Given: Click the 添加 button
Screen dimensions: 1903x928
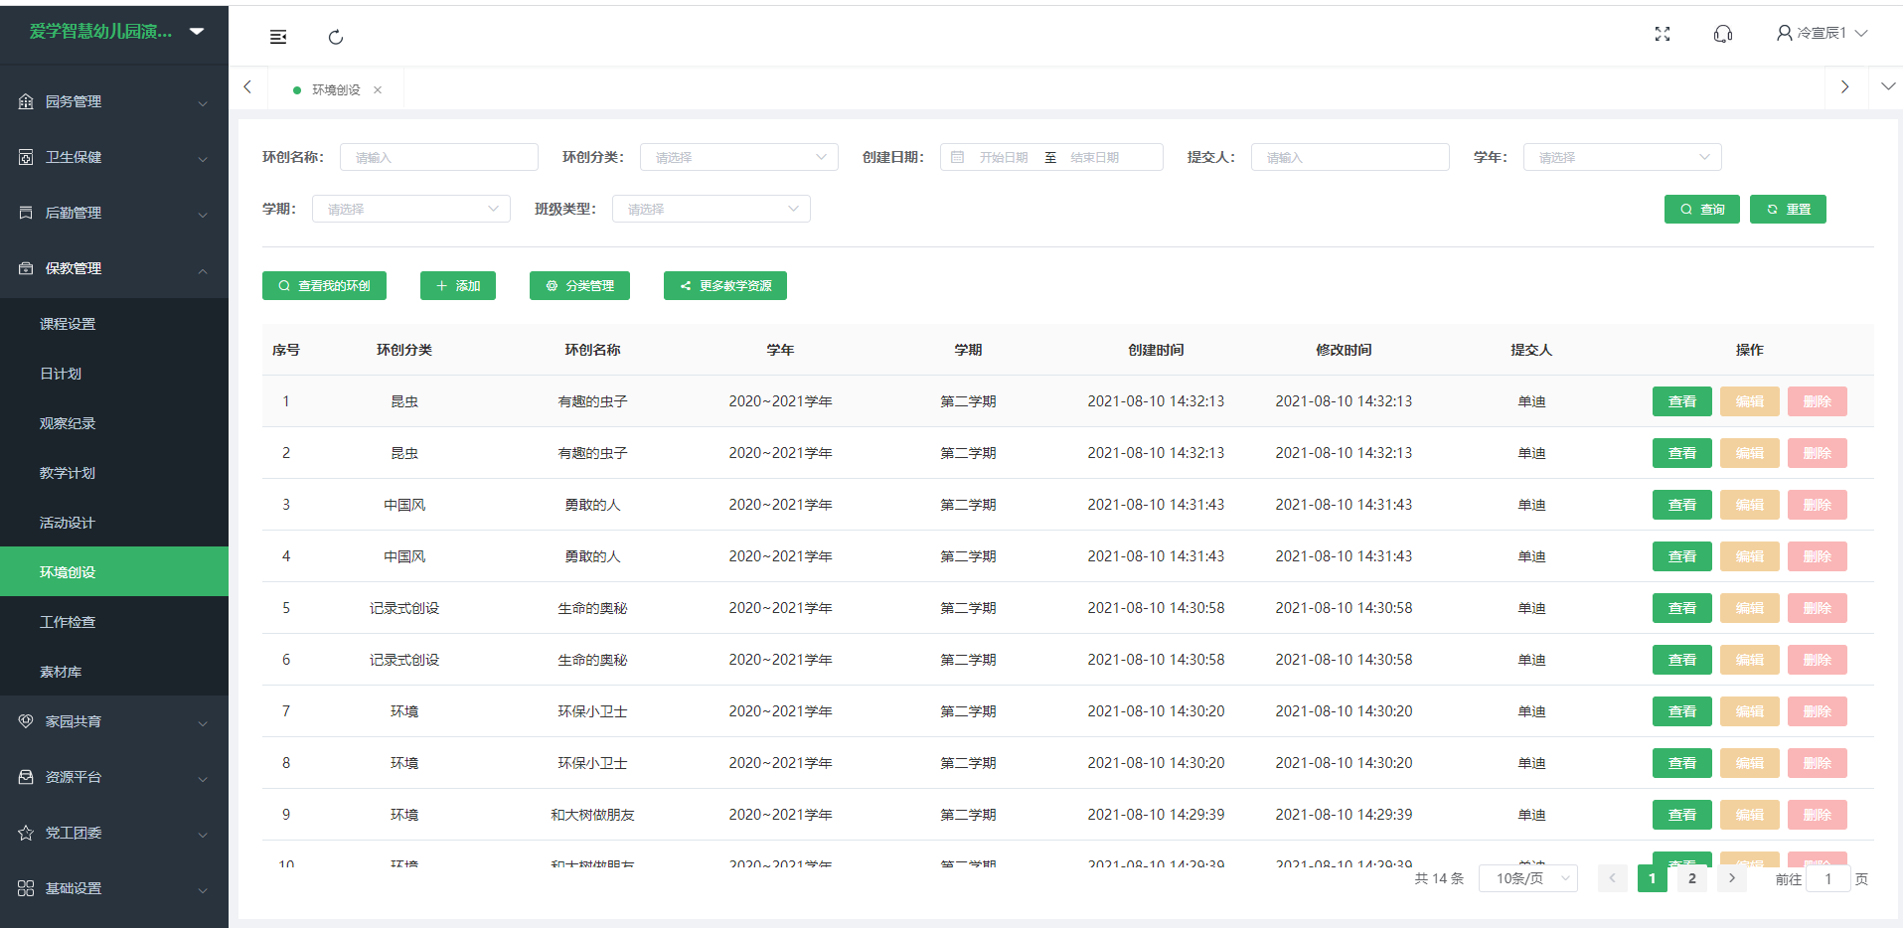Looking at the screenshot, I should pyautogui.click(x=458, y=286).
